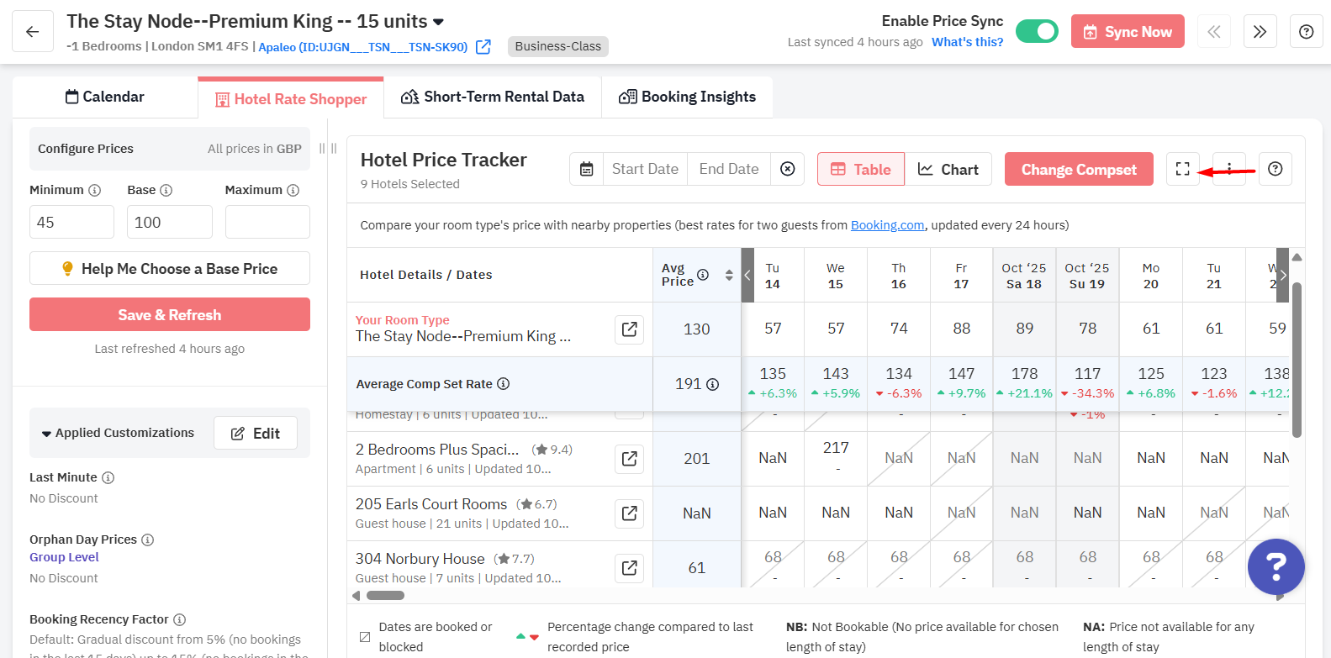This screenshot has width=1331, height=658.
Task: Click the Hotel Price Tracker help icon
Action: pos(1275,169)
